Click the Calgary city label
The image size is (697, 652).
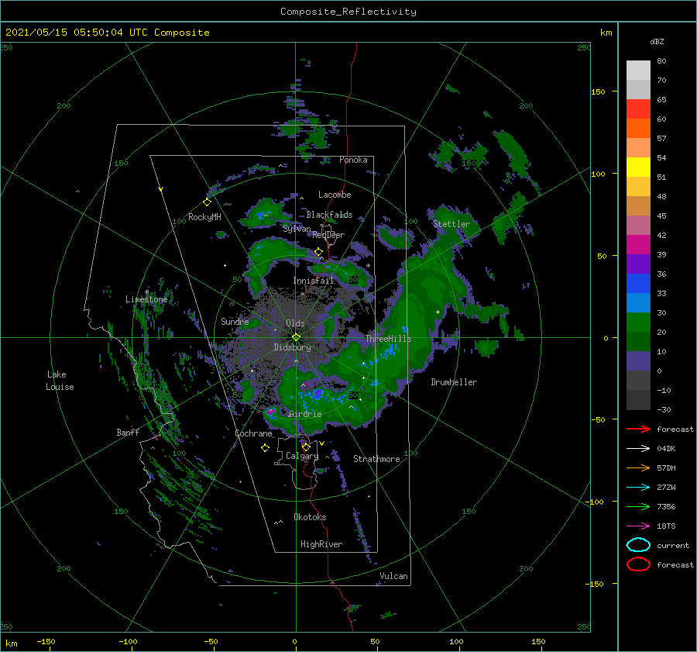pyautogui.click(x=302, y=456)
